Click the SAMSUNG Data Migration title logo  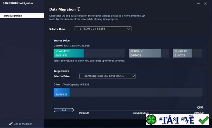point(18,3)
